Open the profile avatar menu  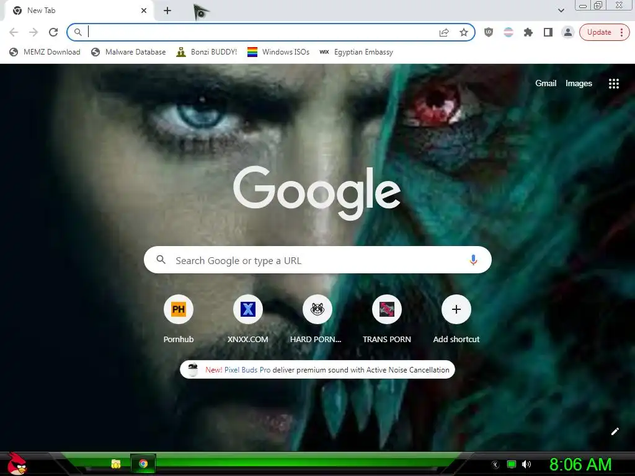coord(568,32)
